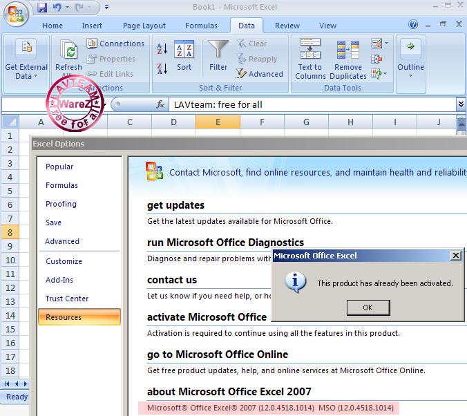467x416 pixels.
Task: Click the 'get updates' heading
Action: 175,205
